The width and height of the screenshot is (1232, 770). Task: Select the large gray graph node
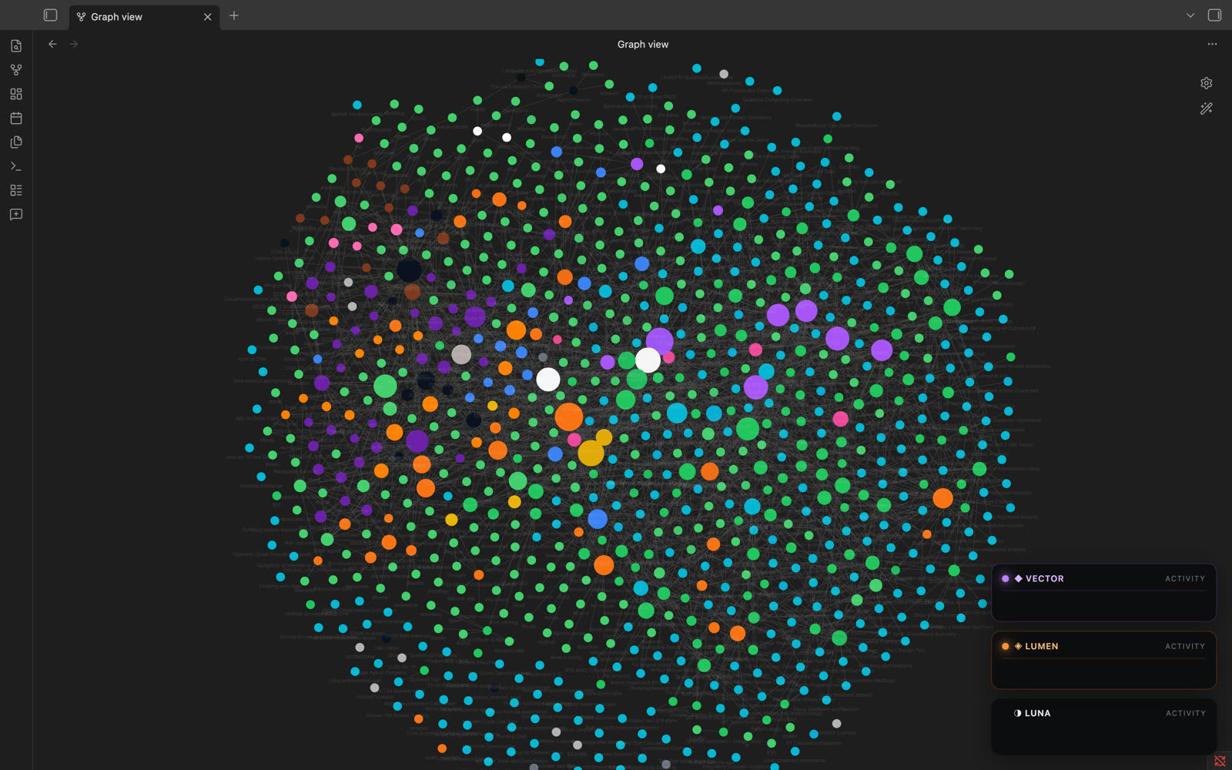pyautogui.click(x=461, y=354)
